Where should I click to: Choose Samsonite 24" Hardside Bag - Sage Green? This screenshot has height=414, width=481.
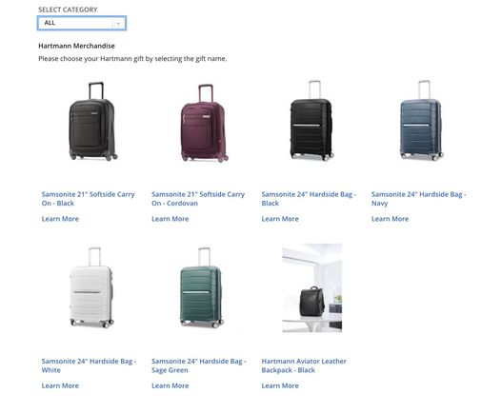pyautogui.click(x=198, y=365)
